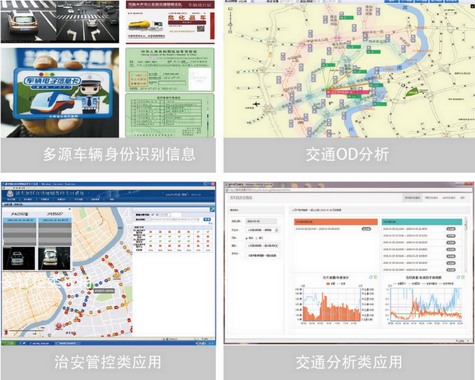Image resolution: width=475 pixels, height=380 pixels.
Task: Click the large red alert marker near map bottom
Action: point(58,325)
